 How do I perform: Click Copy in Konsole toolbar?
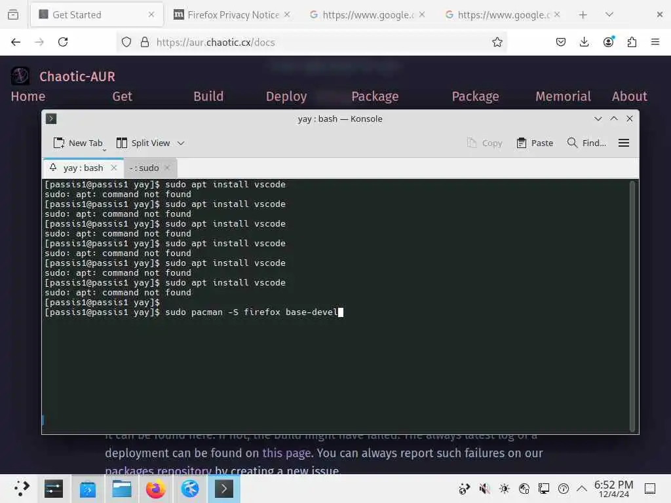(484, 143)
